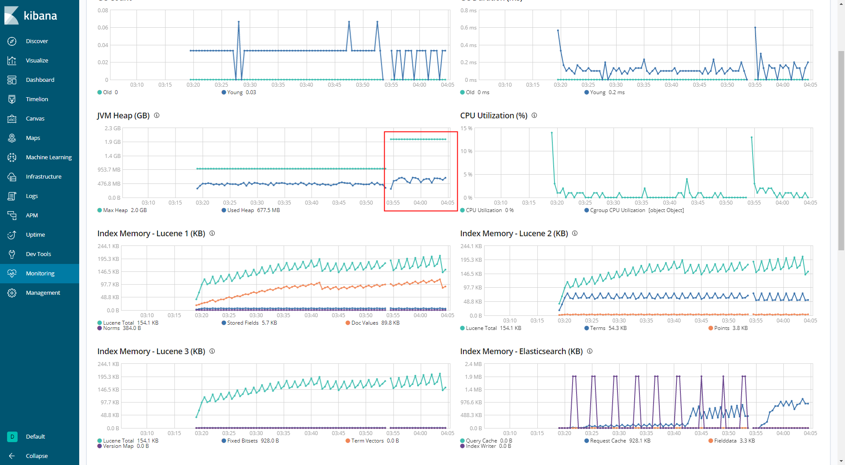Open the Timelion icon
The image size is (845, 465).
(x=12, y=99)
